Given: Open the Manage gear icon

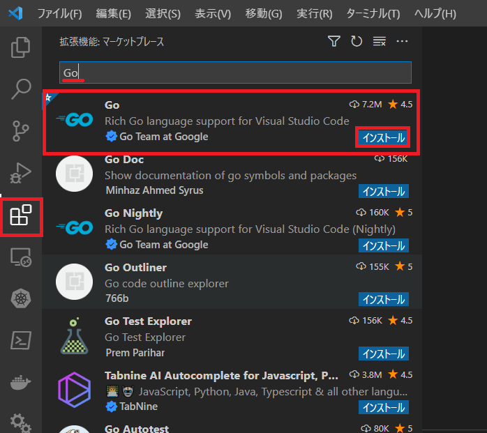Looking at the screenshot, I should pyautogui.click(x=21, y=423).
